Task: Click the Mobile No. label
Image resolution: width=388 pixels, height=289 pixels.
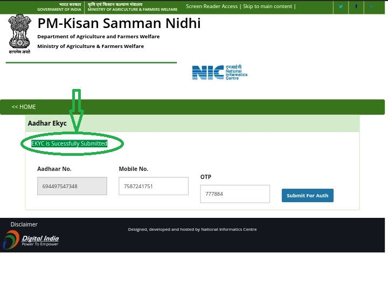Action: point(134,169)
